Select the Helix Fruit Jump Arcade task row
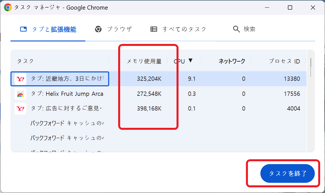Screen dimensions: 325x193 point(71,94)
